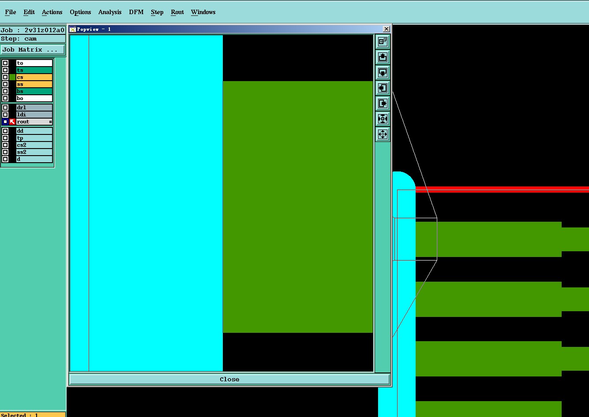
Task: Pan the Popview downward with the down-arrow icon
Action: coord(383,73)
